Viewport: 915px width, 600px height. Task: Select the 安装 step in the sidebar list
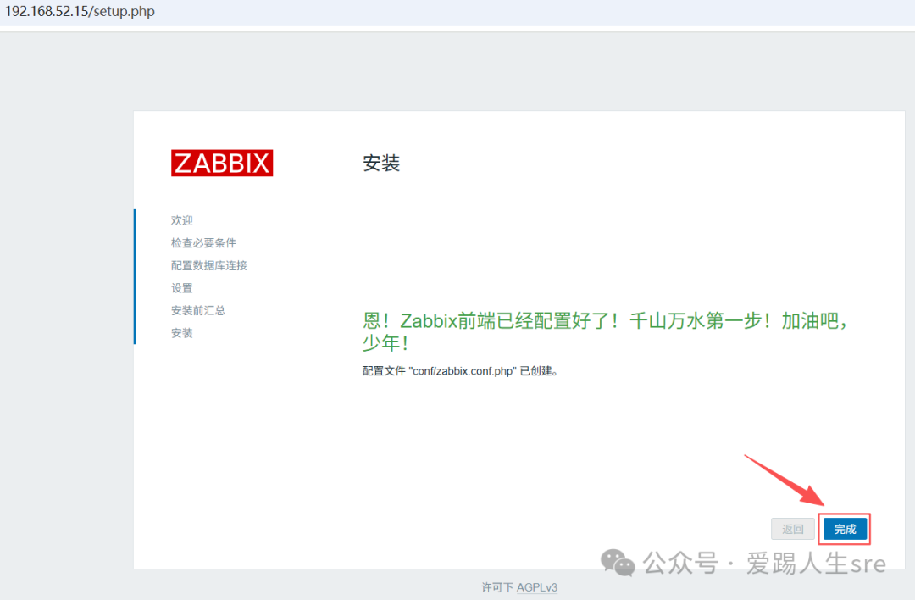[x=182, y=333]
